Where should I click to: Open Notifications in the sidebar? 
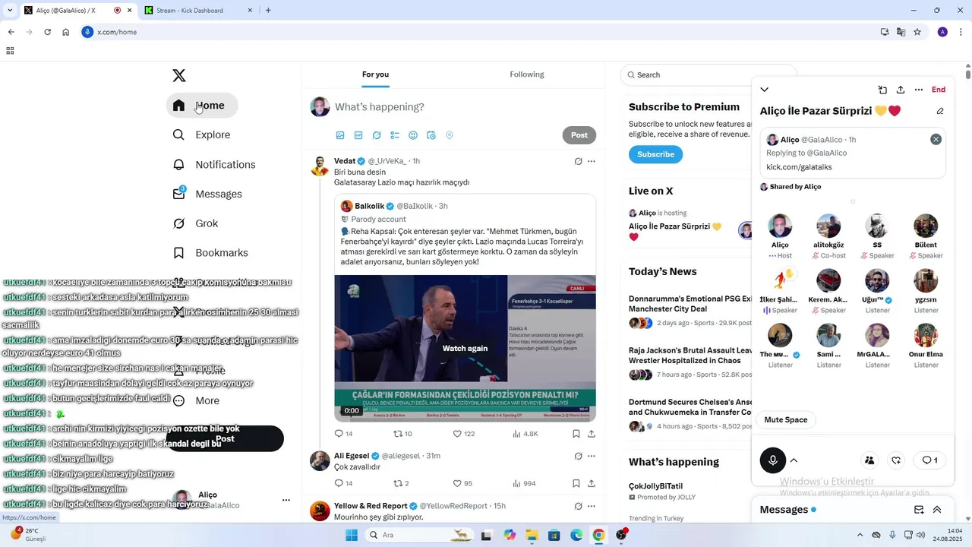(214, 164)
